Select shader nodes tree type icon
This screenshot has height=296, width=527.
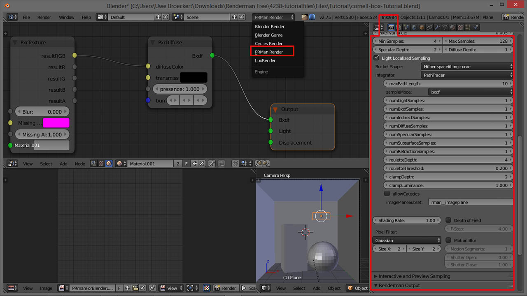tap(109, 164)
